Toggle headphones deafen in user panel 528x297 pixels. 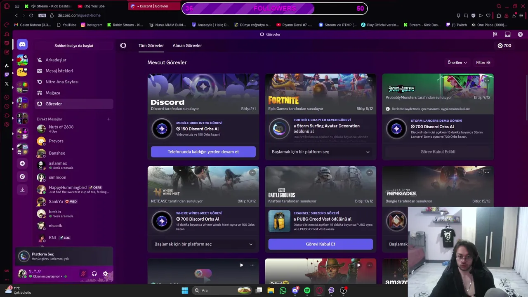click(x=94, y=273)
